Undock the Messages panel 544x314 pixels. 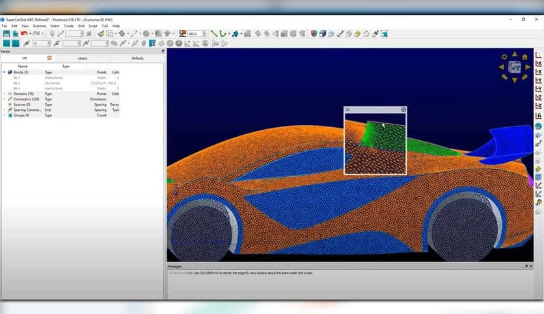(526, 266)
